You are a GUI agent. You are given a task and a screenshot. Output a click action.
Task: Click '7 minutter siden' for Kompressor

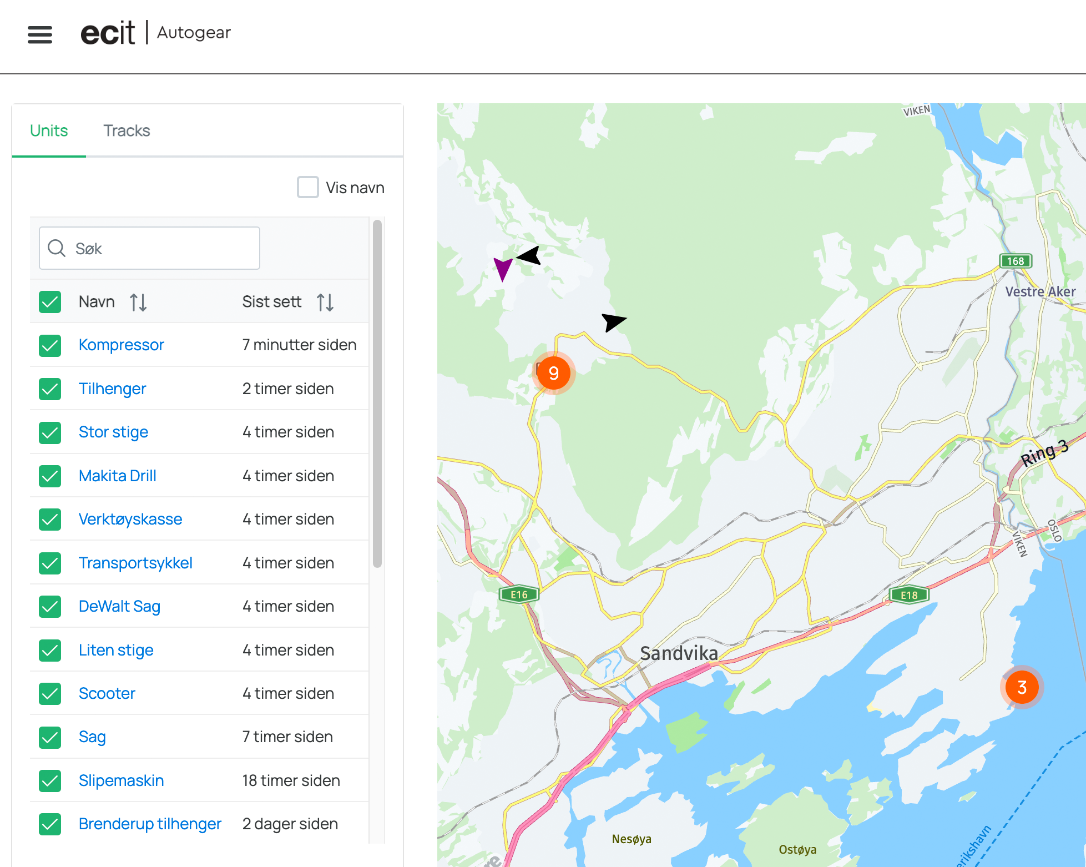click(299, 345)
